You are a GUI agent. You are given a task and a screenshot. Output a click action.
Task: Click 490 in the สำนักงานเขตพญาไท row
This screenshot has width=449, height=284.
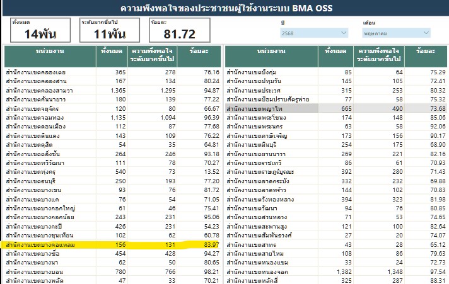click(x=397, y=109)
